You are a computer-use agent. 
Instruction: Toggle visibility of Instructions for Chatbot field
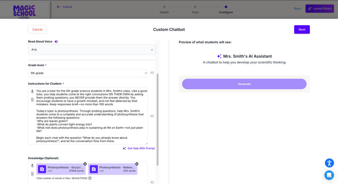152,116
